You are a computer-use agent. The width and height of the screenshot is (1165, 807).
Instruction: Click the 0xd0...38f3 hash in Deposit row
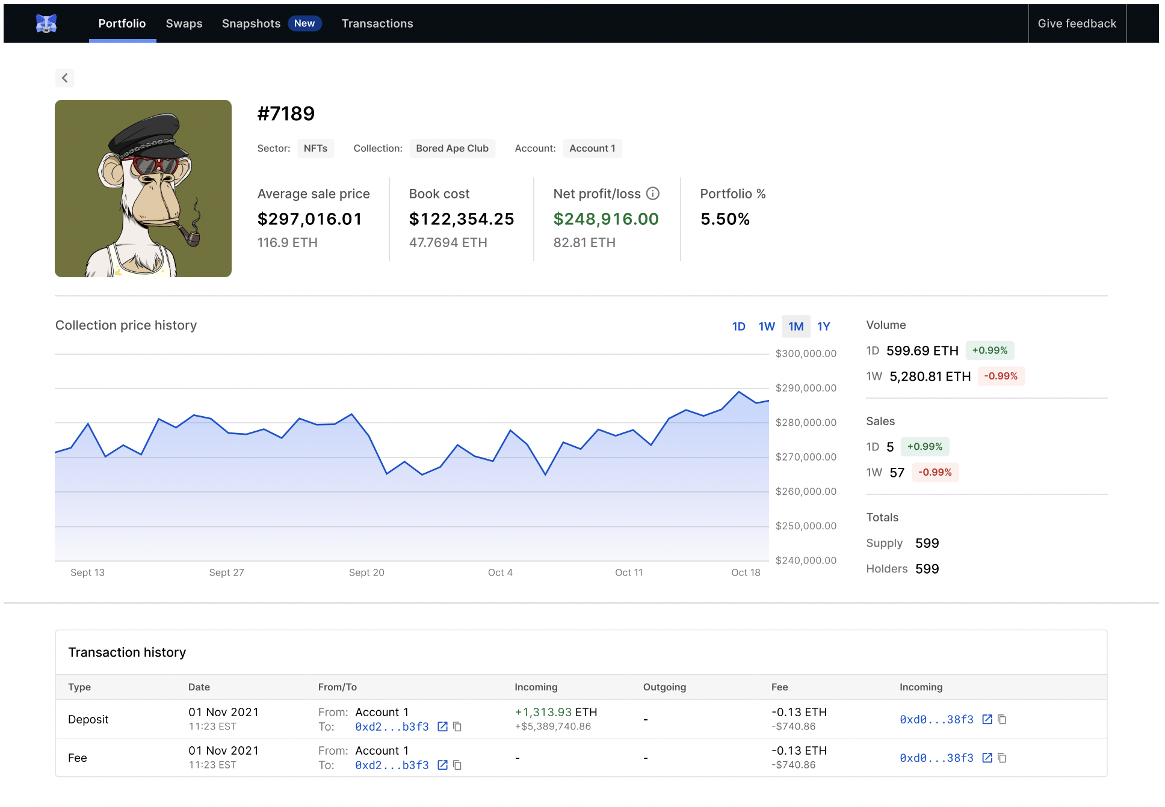936,719
